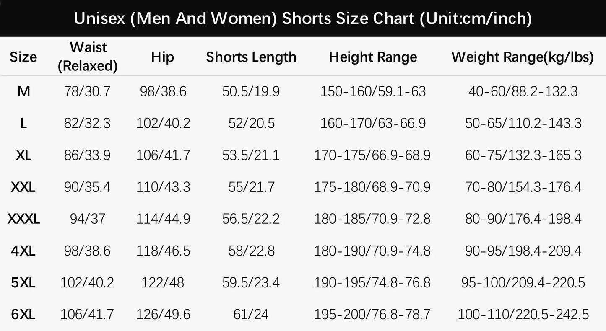Image resolution: width=606 pixels, height=331 pixels.
Task: Click the 78/30.7 waist value
Action: coord(87,91)
